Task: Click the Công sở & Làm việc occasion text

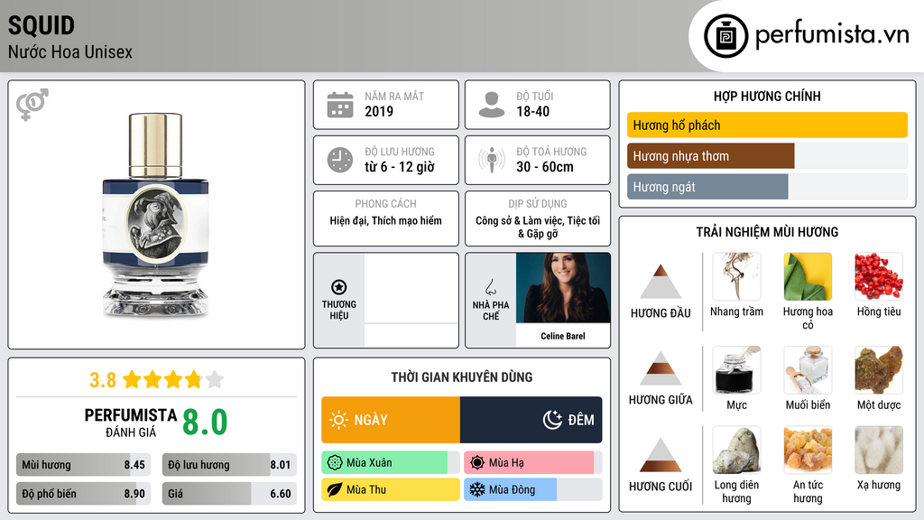Action: click(538, 227)
